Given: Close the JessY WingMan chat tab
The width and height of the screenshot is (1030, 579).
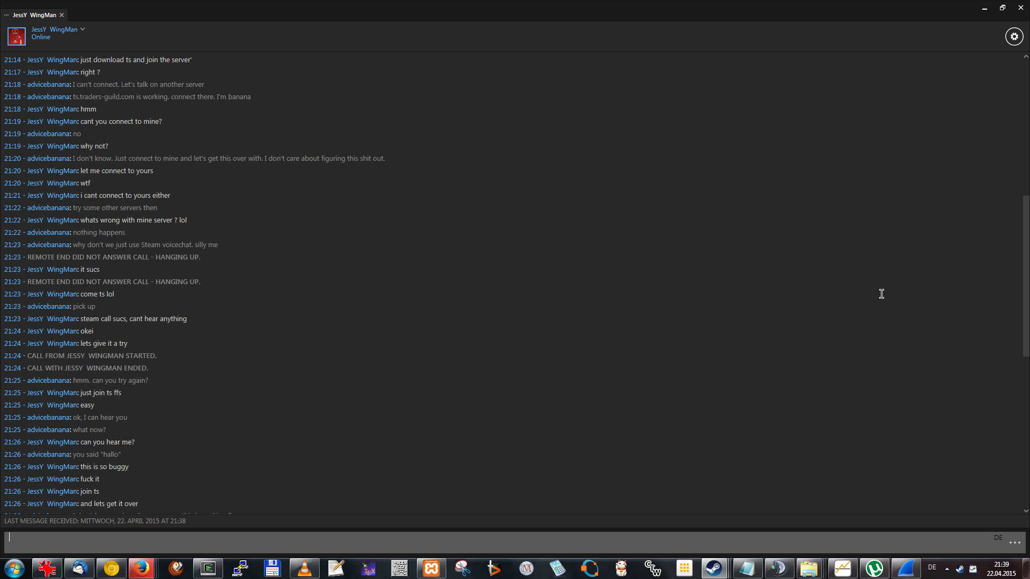Looking at the screenshot, I should click(x=62, y=15).
